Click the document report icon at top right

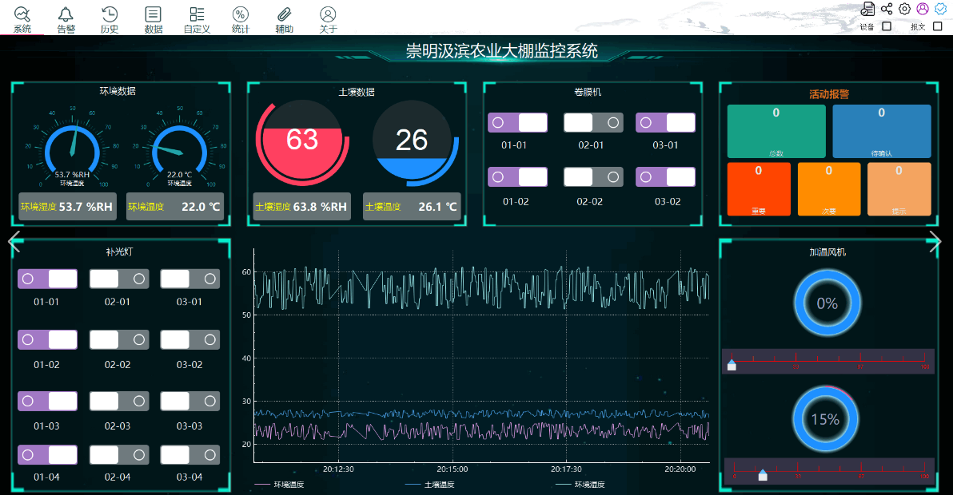(x=868, y=9)
